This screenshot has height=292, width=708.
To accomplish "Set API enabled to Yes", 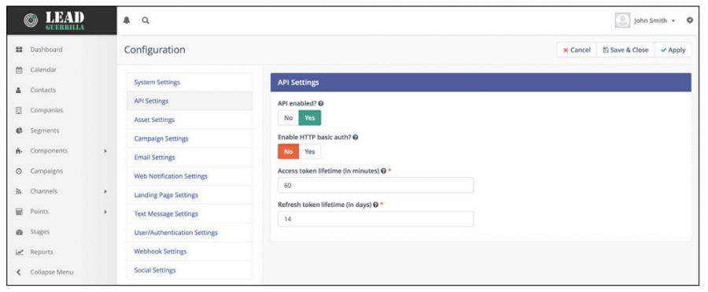I will pyautogui.click(x=310, y=118).
